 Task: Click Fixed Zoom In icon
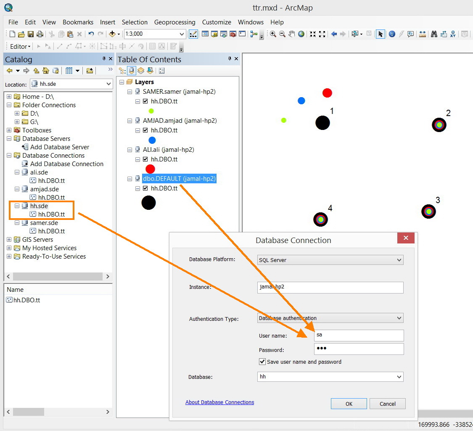click(x=313, y=34)
